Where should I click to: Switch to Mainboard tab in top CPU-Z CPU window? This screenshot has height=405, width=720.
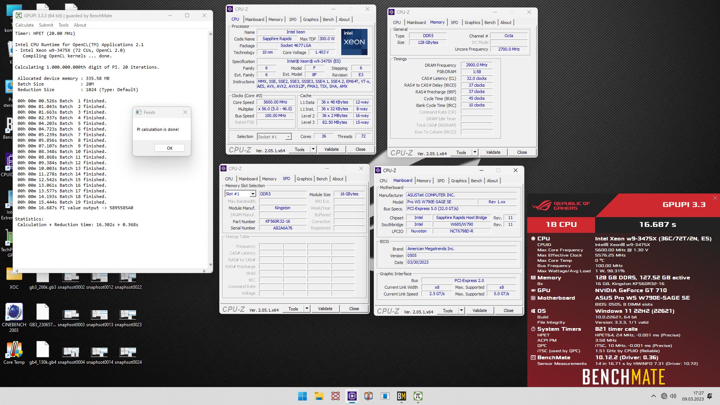pos(255,19)
